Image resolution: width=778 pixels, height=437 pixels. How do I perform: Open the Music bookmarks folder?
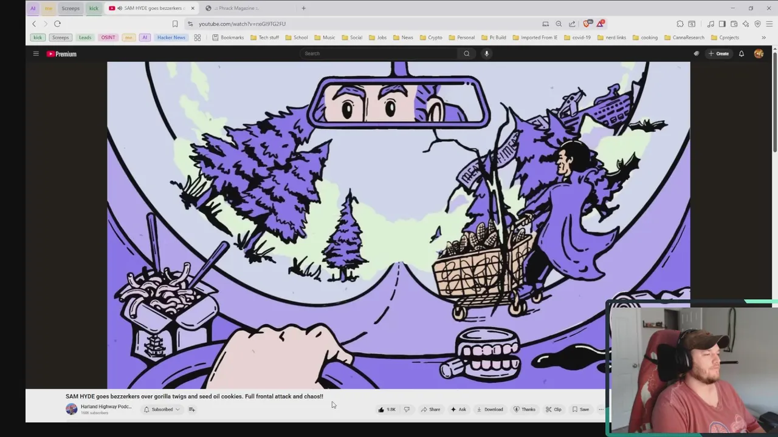click(325, 38)
